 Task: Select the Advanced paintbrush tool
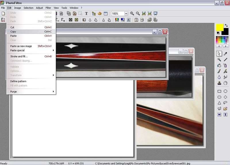point(225,71)
